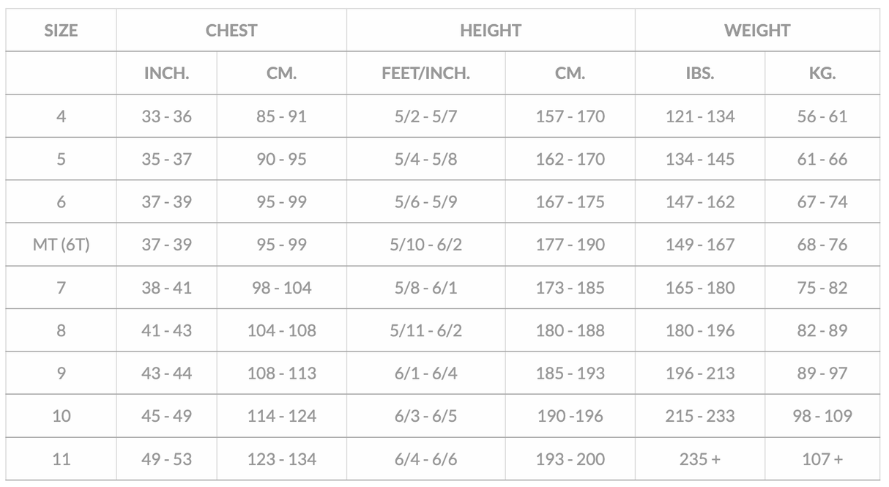Select size 11 in the size column
The image size is (889, 487).
tap(61, 459)
